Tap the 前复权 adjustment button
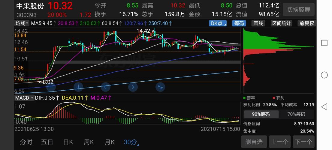Screen dimensions: 332x150 [x=306, y=23]
